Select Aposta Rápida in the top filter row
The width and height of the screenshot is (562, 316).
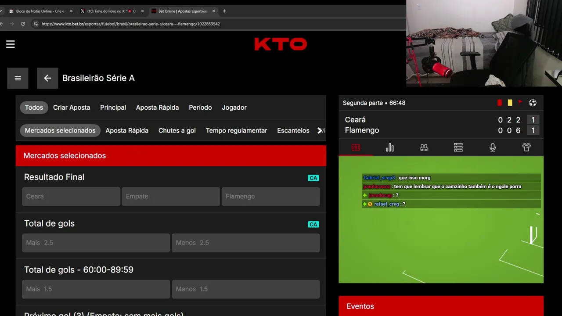click(157, 108)
